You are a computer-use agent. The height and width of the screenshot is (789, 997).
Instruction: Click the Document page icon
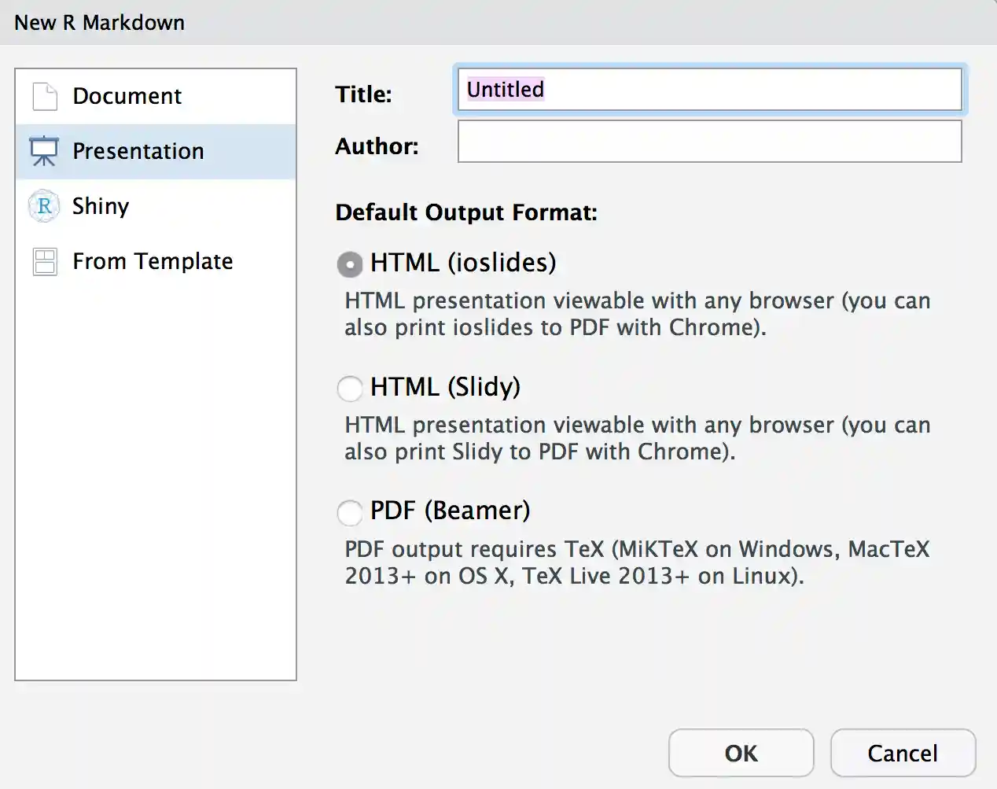pyautogui.click(x=45, y=97)
